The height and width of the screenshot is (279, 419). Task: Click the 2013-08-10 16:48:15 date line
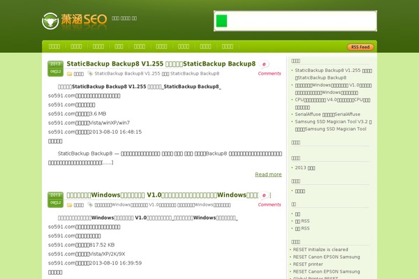tap(95, 132)
